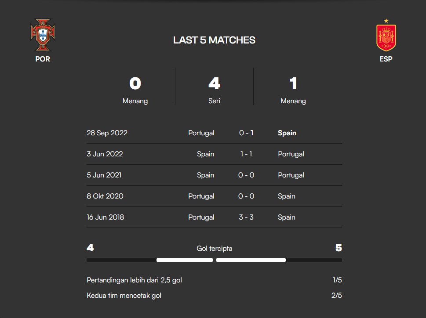Click Kedua tim mencetak gol stat
426x318 pixels.
(x=214, y=296)
